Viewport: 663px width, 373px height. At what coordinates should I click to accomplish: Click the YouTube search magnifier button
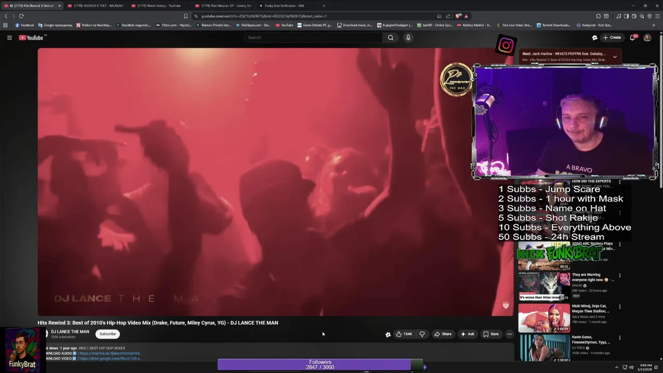391,37
